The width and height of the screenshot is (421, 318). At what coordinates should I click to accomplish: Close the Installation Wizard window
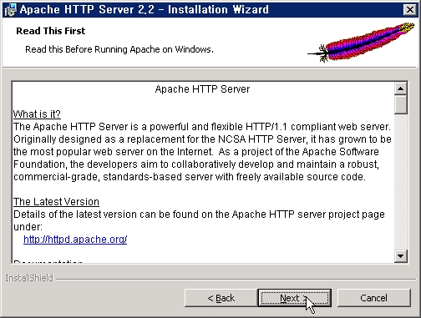tap(410, 10)
